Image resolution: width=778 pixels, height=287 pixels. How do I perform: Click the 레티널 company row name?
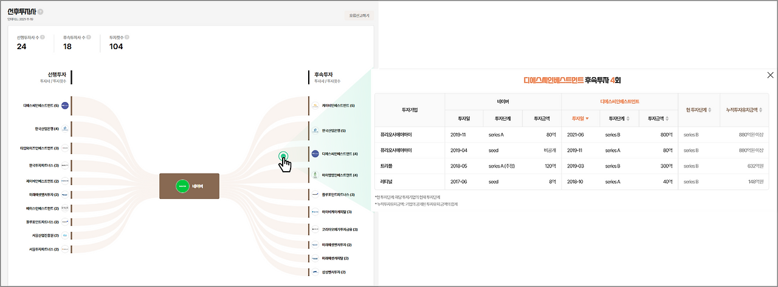pos(387,181)
